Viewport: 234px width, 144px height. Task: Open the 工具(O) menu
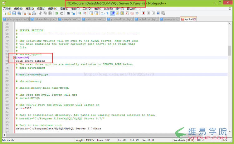(x=87, y=9)
